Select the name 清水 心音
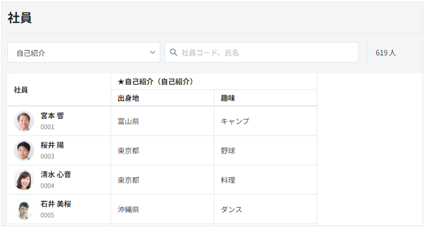The image size is (425, 227). [56, 175]
